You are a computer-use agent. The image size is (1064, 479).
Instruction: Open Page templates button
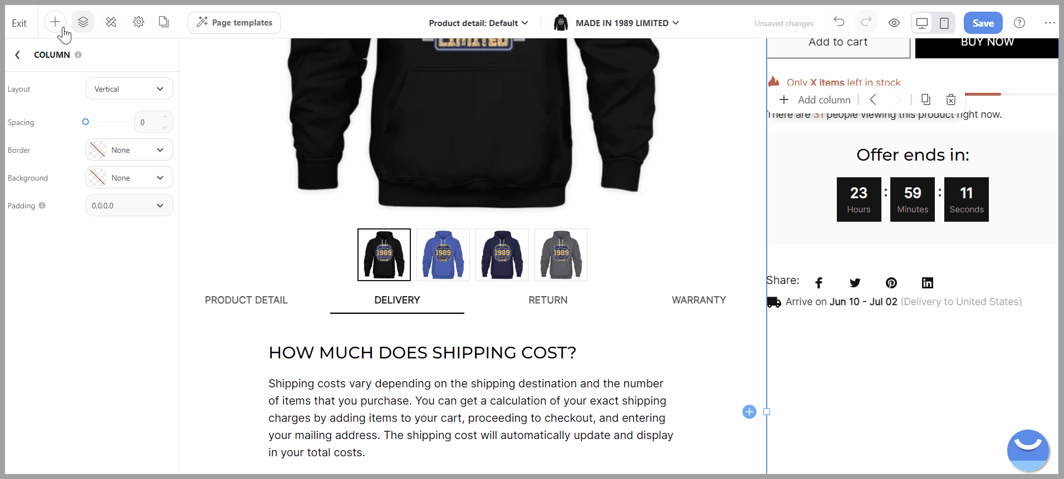click(x=234, y=23)
